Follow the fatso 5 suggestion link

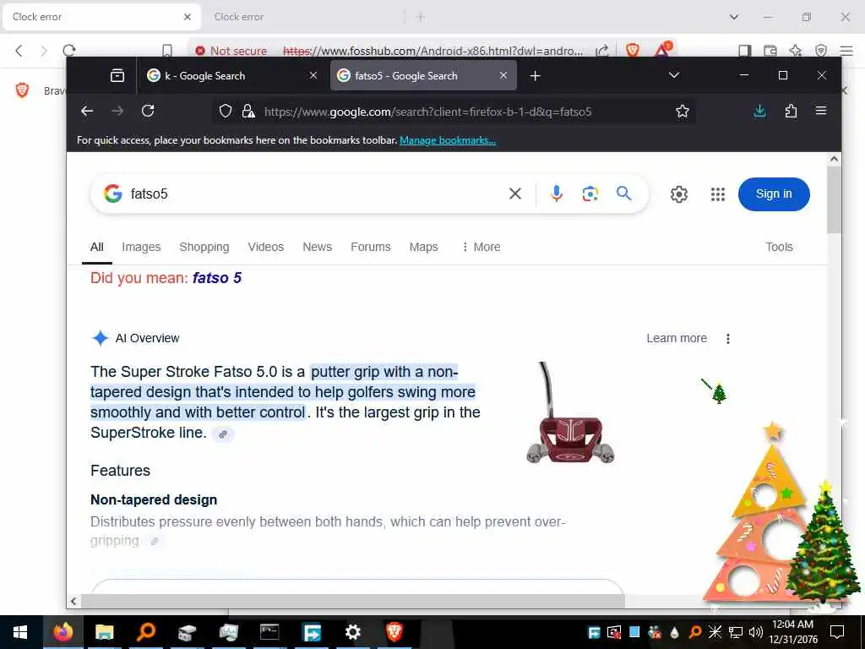tap(217, 277)
